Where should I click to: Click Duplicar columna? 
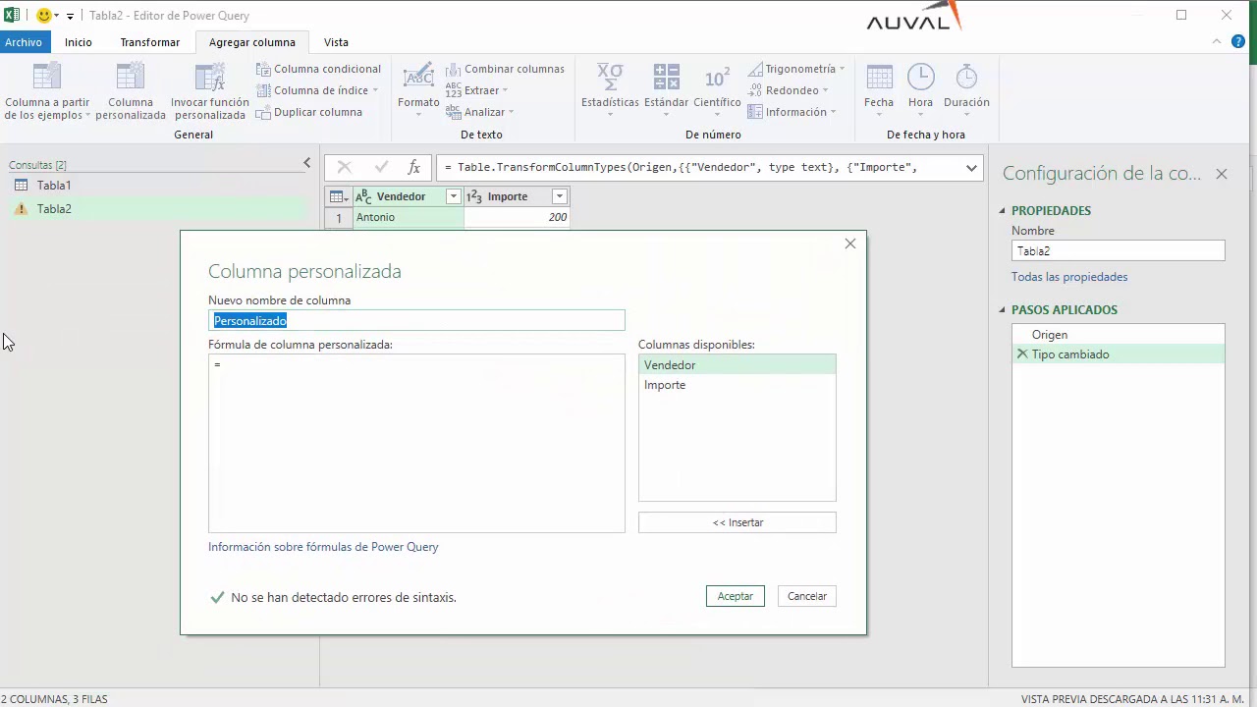point(309,112)
